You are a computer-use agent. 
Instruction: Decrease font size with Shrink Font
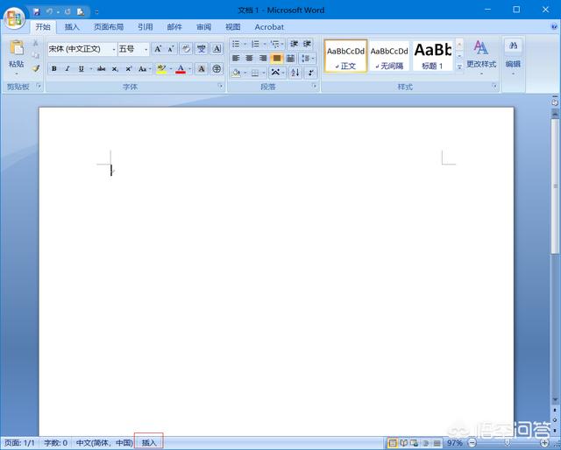pos(171,49)
